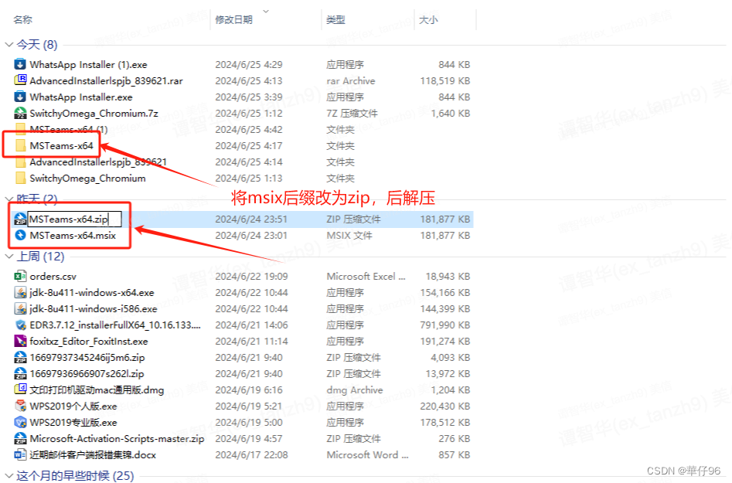Click the MSIX 文件 type cell
The image size is (732, 483).
pyautogui.click(x=349, y=235)
